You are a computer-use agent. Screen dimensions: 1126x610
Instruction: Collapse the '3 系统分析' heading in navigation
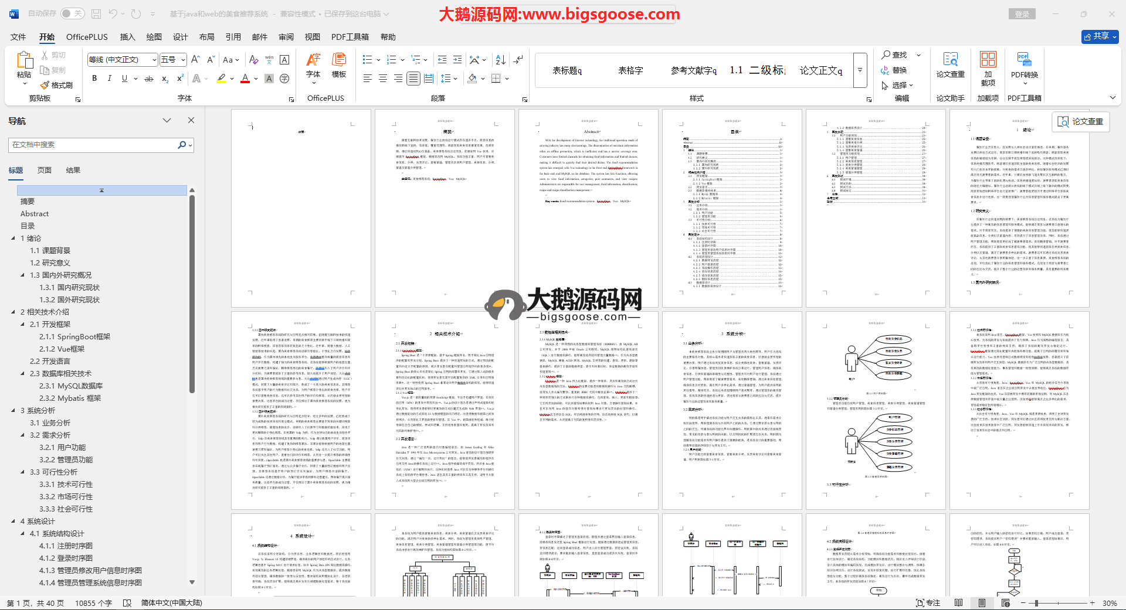click(x=13, y=411)
